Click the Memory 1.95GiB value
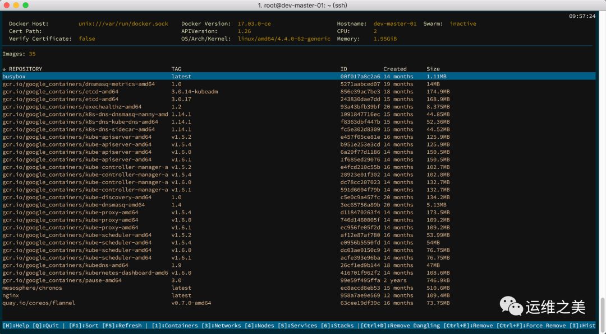Viewport: 606px width, 334px height. 385,39
